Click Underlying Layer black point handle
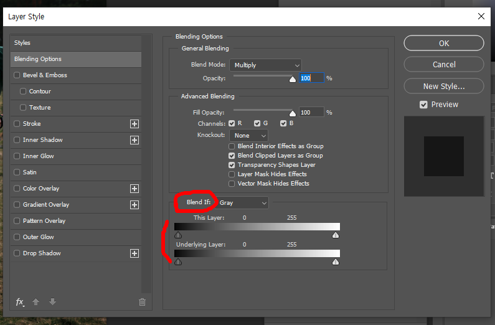The width and height of the screenshot is (495, 325). point(178,262)
